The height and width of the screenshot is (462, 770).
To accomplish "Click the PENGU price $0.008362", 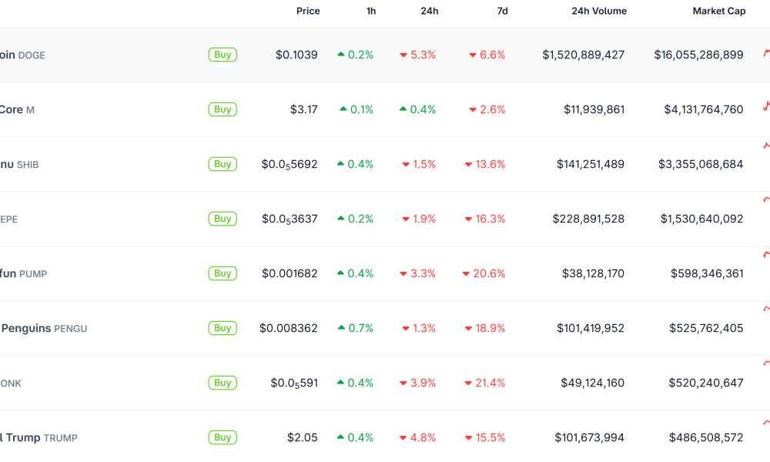I will [289, 328].
